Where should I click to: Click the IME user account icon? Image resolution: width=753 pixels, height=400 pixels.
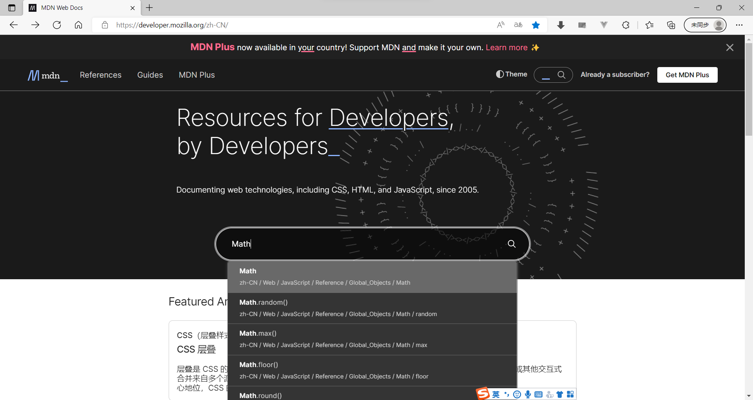(x=549, y=395)
